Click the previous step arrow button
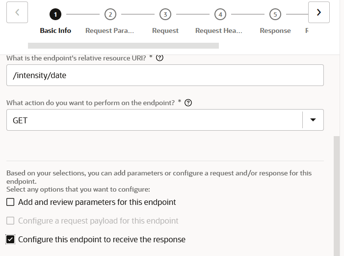This screenshot has width=344, height=256. click(x=17, y=12)
